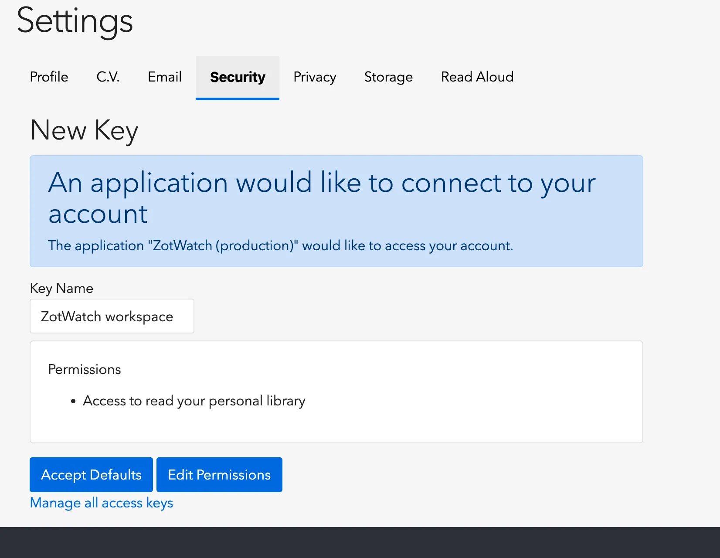Screen dimensions: 720x558
Task: Click the Key Name label
Action: [x=61, y=289]
